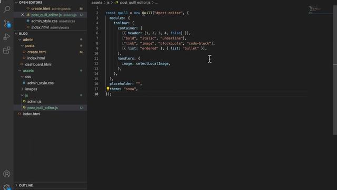Click the js breadcrumb segment
The image size is (337, 190).
coord(108,3)
